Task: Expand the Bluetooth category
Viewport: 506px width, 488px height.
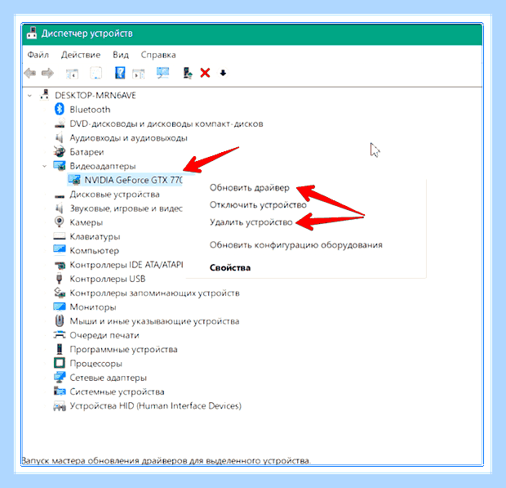Action: click(x=45, y=110)
